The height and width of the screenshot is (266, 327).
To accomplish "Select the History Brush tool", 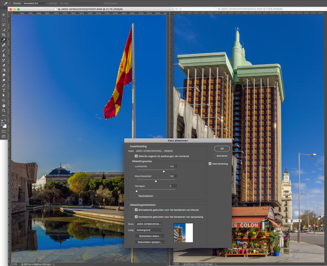I will coord(4,60).
